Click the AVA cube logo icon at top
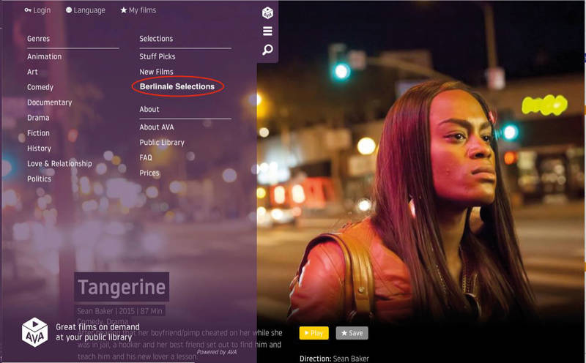The image size is (586, 363). 267,12
